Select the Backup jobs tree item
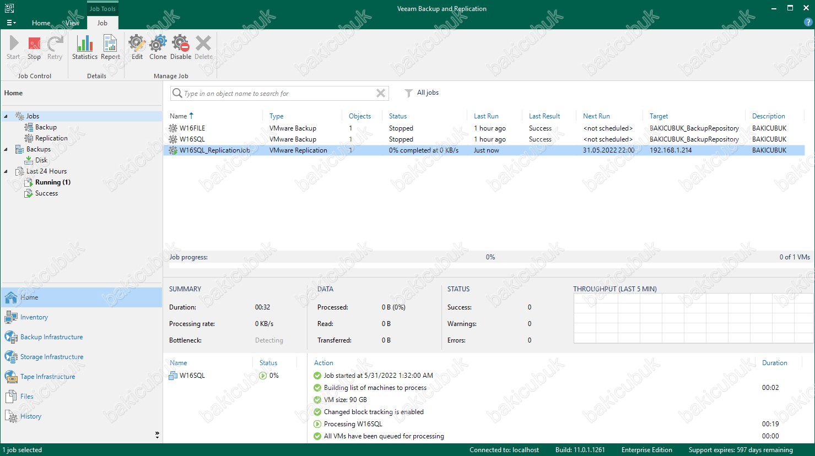This screenshot has width=815, height=456. (x=46, y=127)
